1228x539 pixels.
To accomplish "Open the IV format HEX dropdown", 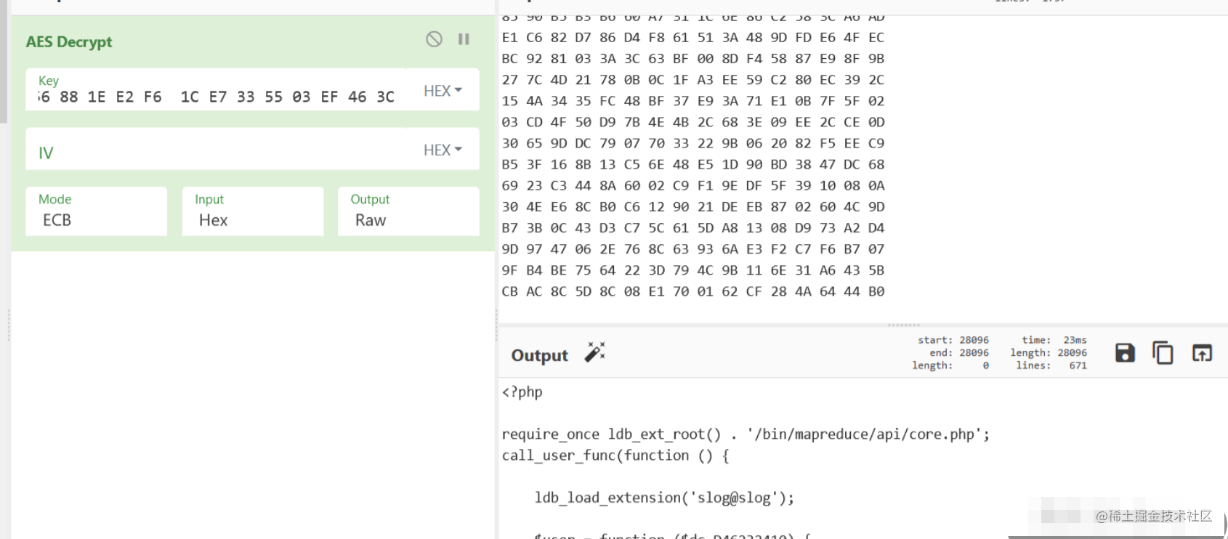I will click(x=443, y=150).
